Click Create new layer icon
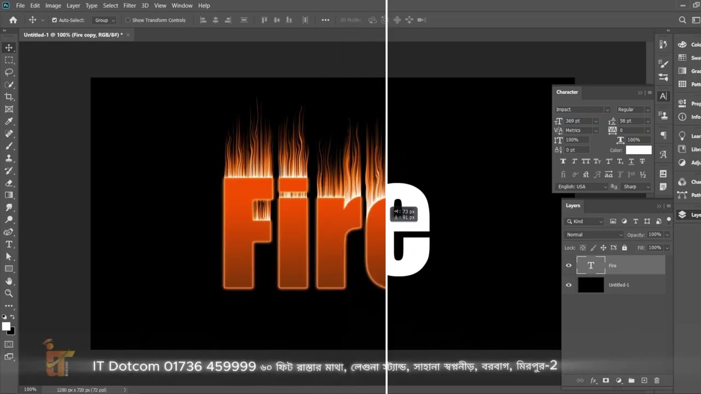The width and height of the screenshot is (701, 394). pos(644,380)
